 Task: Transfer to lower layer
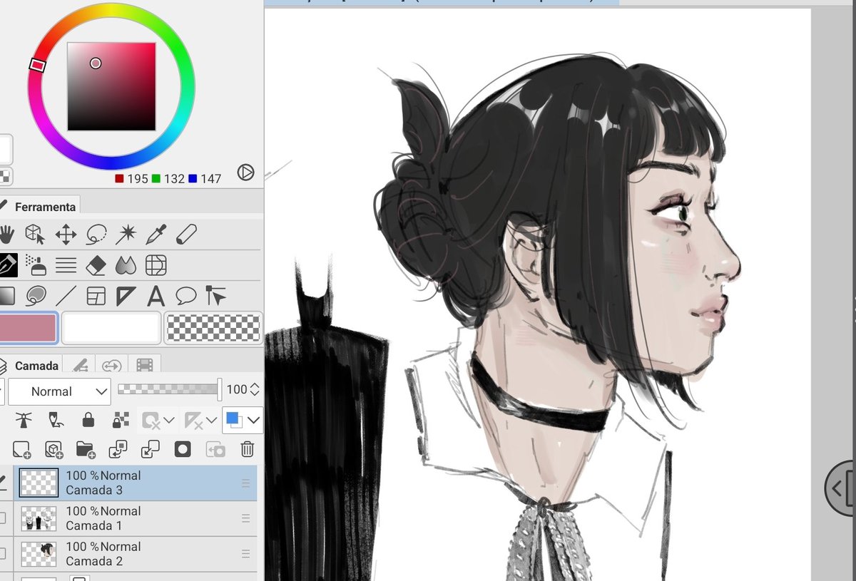(x=118, y=449)
